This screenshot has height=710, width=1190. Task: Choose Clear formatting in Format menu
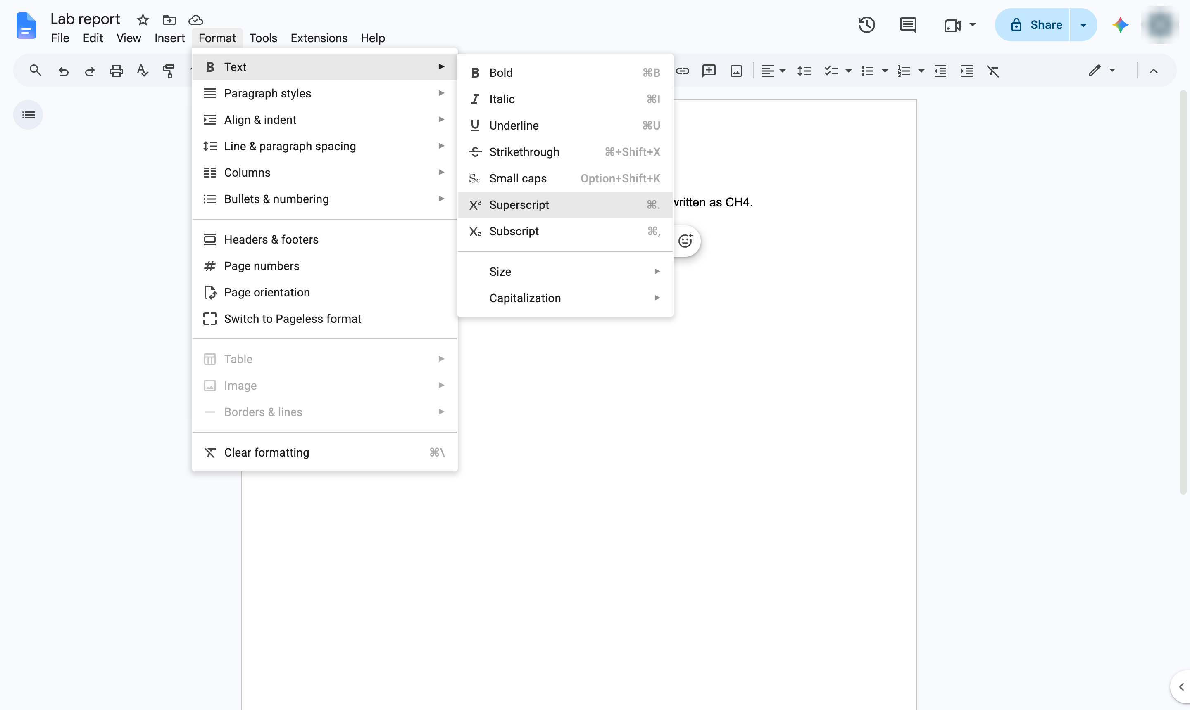[x=325, y=452]
